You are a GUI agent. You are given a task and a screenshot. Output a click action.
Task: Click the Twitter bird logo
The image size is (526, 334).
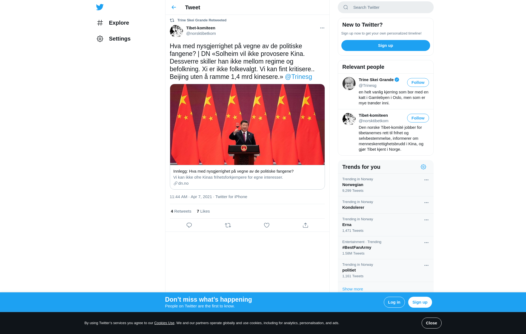(100, 7)
